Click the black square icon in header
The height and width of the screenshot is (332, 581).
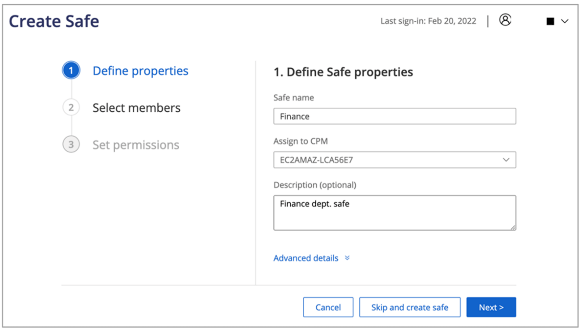pos(550,21)
